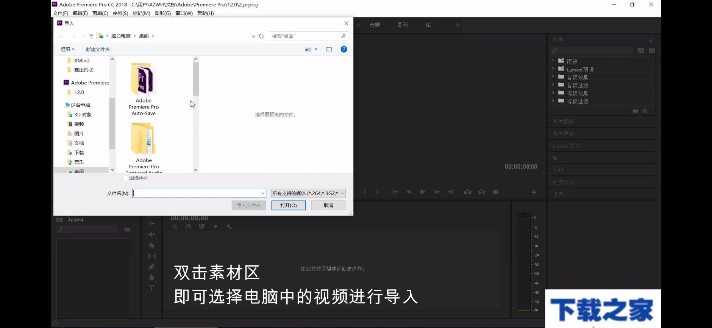The height and width of the screenshot is (328, 712).
Task: Click the go to in point icon
Action: click(395, 192)
